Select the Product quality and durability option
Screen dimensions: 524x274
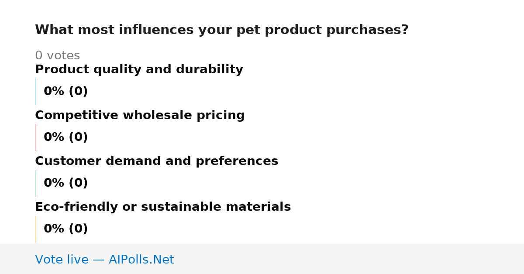pyautogui.click(x=139, y=70)
